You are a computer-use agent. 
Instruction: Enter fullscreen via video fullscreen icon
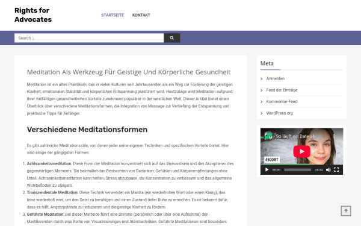tap(336, 170)
